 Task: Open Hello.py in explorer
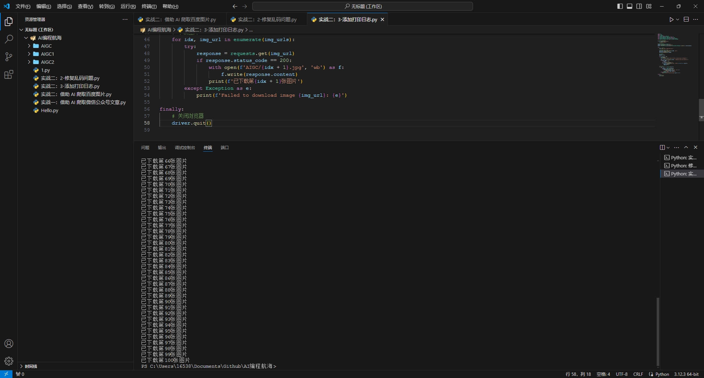(x=76, y=110)
